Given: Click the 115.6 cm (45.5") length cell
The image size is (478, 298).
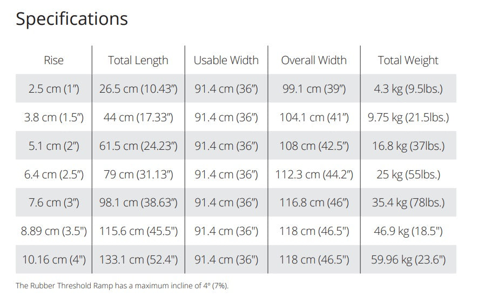Looking at the screenshot, I should (x=138, y=232).
